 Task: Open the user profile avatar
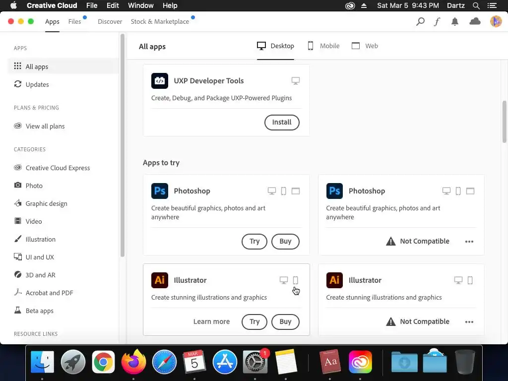tap(496, 22)
